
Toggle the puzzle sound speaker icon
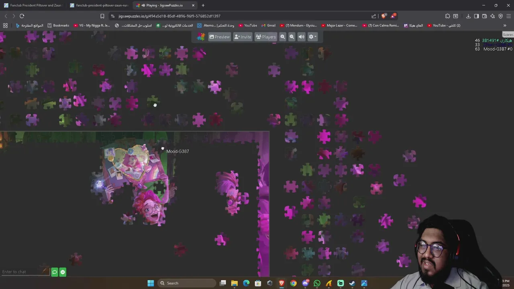tap(301, 37)
